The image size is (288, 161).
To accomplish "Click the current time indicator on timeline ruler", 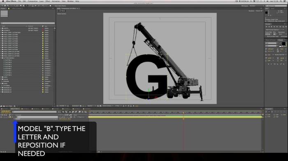I will (183, 113).
